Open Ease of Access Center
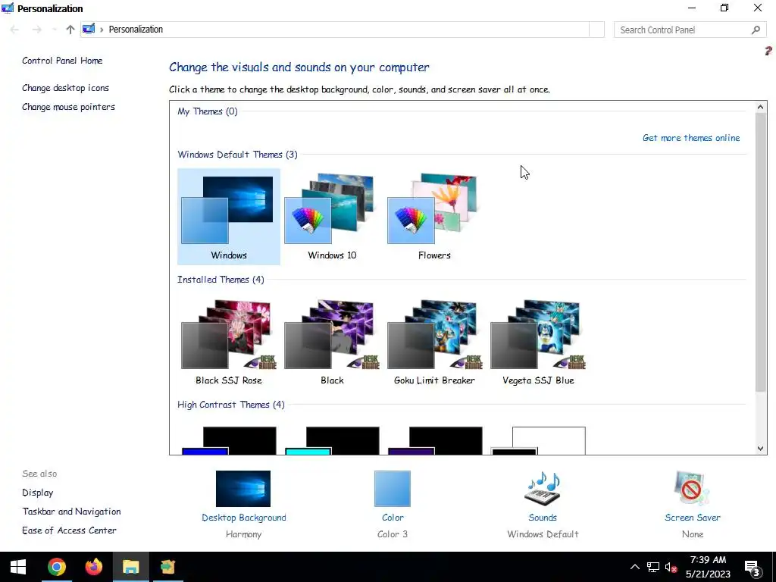Image resolution: width=776 pixels, height=582 pixels. pos(69,530)
